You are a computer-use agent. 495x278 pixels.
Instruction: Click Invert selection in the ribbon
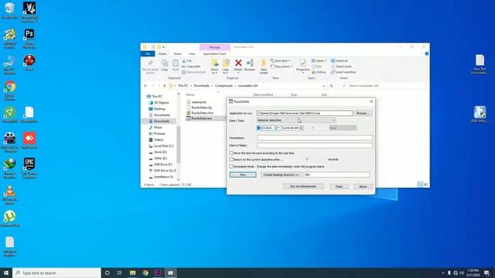pyautogui.click(x=343, y=72)
